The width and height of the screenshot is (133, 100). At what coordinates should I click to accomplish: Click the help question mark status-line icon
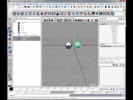click(x=68, y=7)
